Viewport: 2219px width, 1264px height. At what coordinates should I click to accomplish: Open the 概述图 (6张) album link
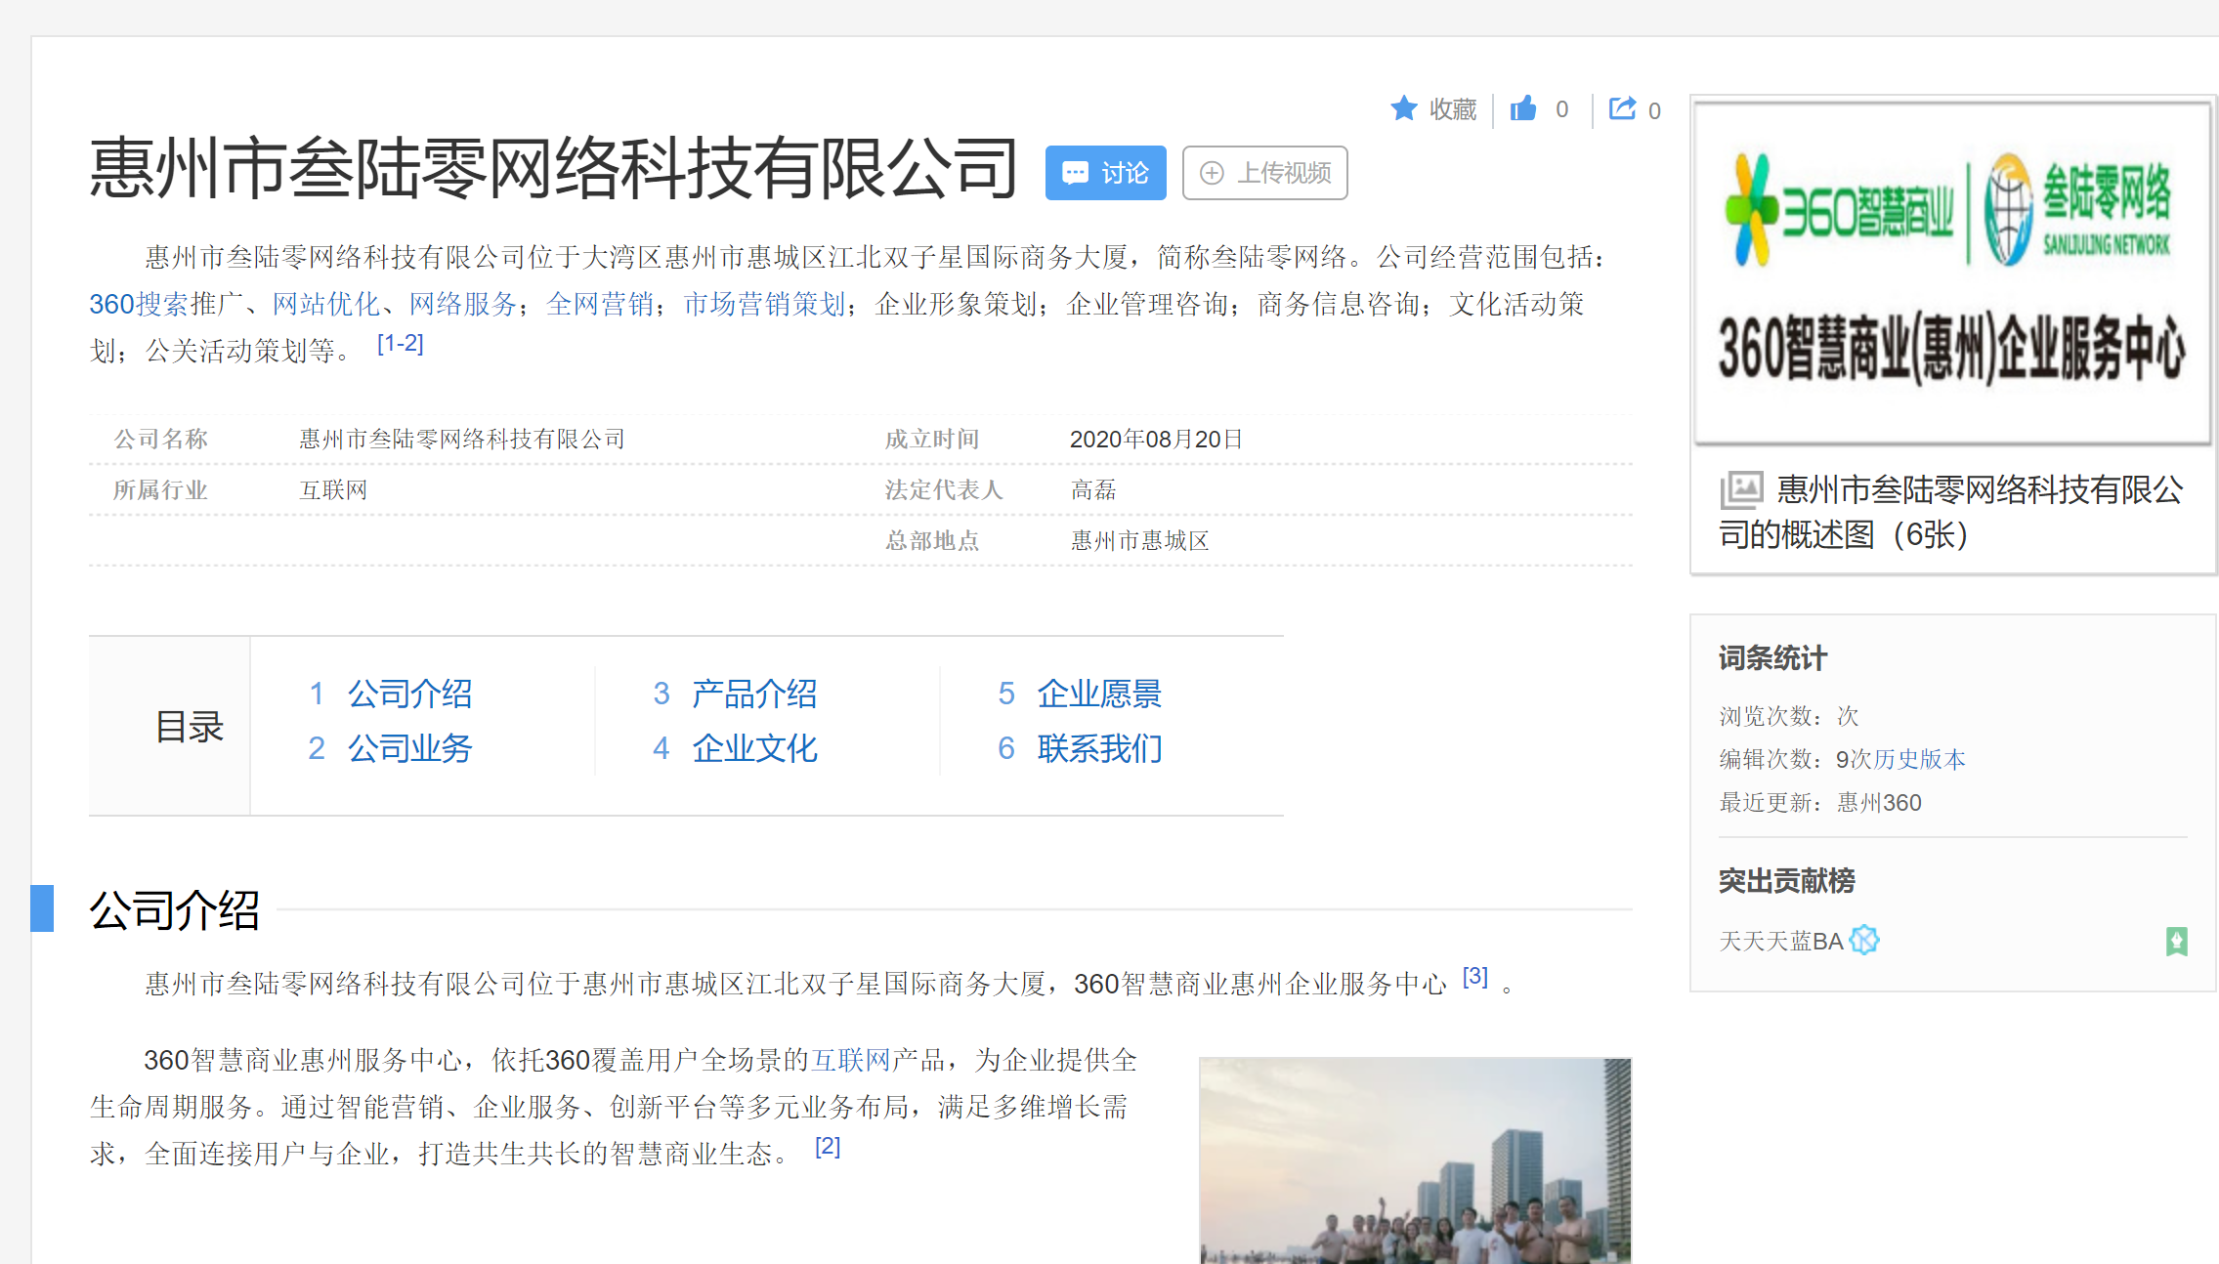coord(1950,512)
